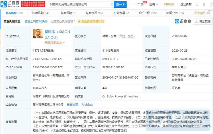Select paid-in capital 41446万美元
The image size is (213, 134).
110,51
